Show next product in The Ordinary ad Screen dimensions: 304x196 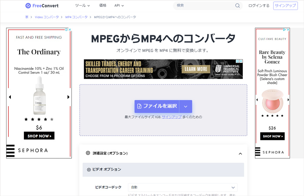pyautogui.click(x=68, y=97)
